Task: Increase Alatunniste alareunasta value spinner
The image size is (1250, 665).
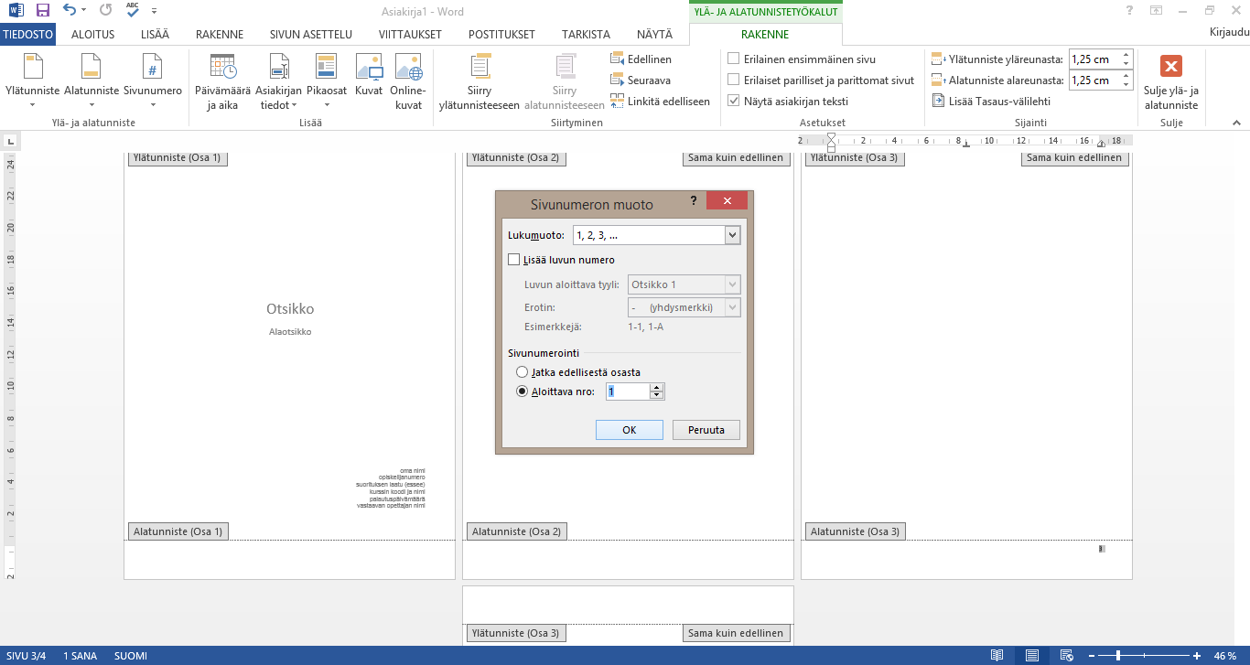Action: coord(1126,77)
